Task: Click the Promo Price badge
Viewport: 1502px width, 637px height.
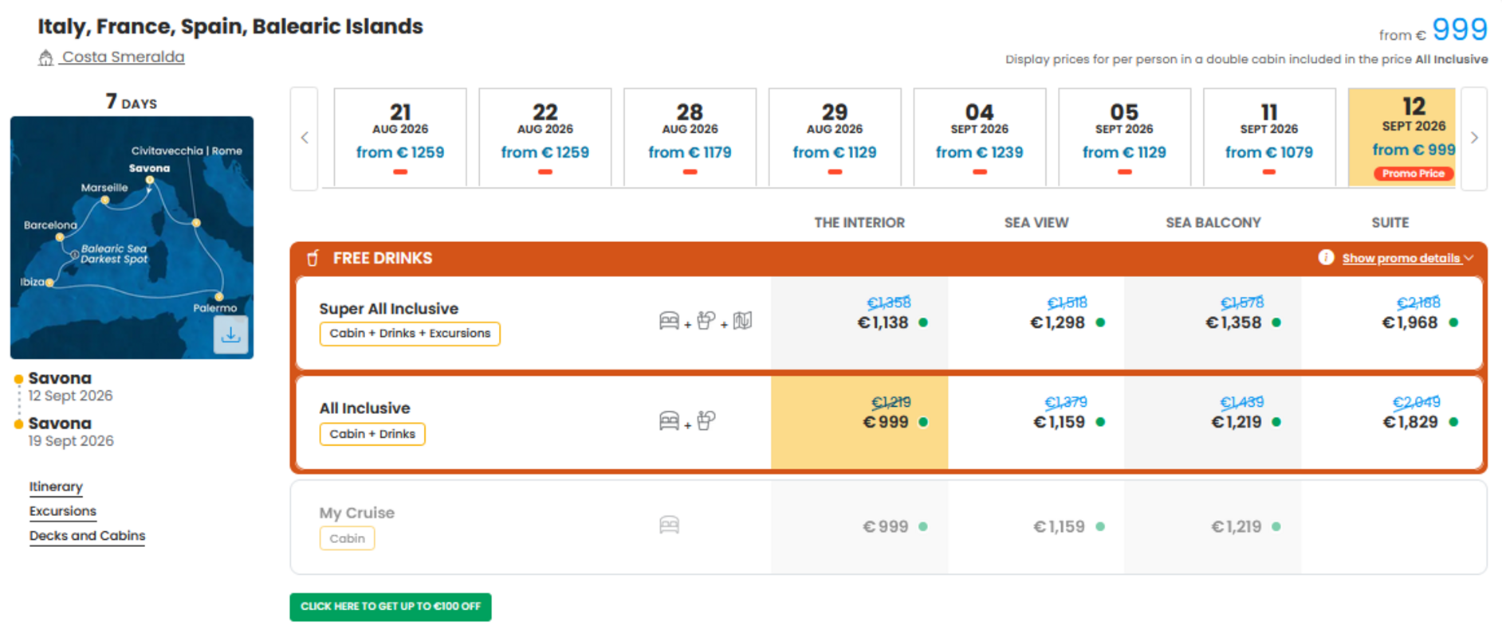Action: (1414, 174)
